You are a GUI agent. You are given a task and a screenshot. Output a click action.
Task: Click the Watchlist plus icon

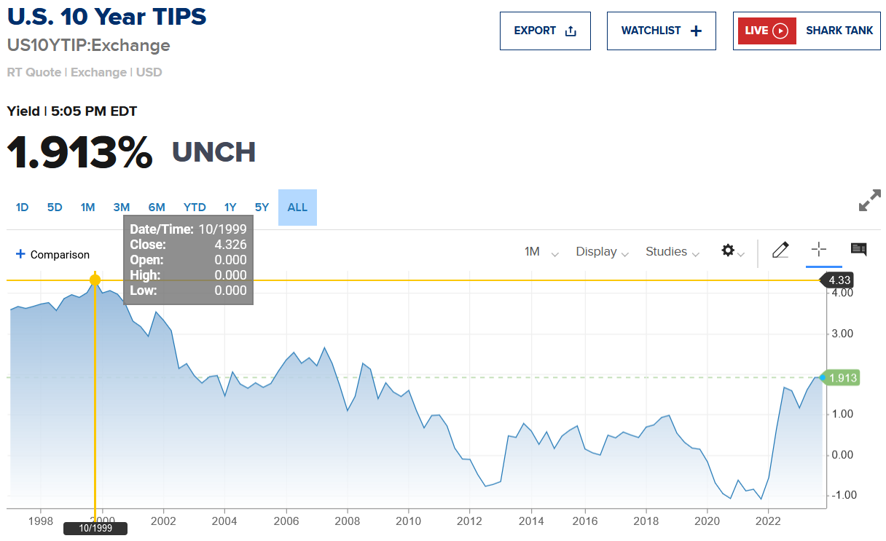point(696,31)
